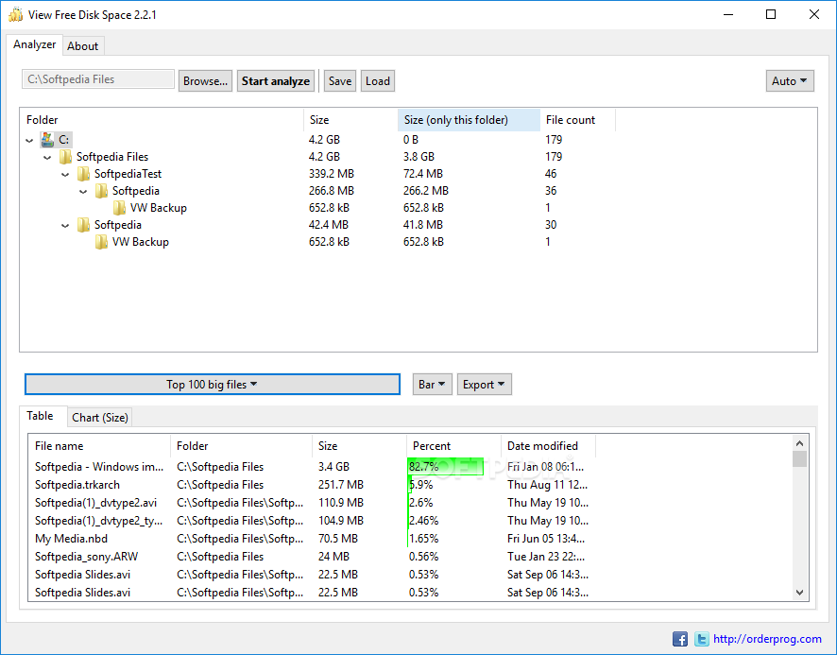
Task: Click the Size header in file table
Action: pyautogui.click(x=359, y=446)
